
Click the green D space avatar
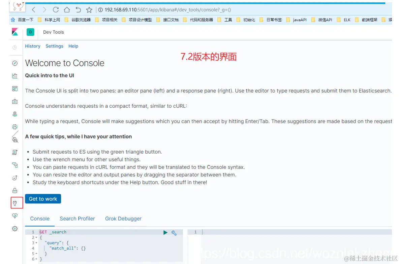pos(30,32)
